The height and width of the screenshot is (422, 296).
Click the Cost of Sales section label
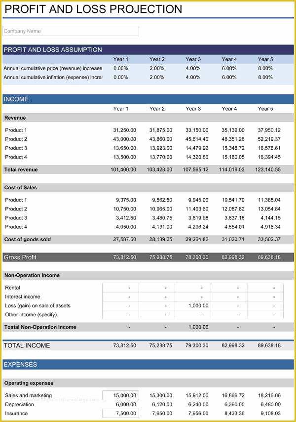coord(20,188)
